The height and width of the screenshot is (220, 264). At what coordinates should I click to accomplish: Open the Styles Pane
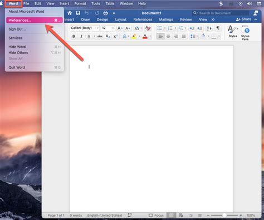[245, 33]
